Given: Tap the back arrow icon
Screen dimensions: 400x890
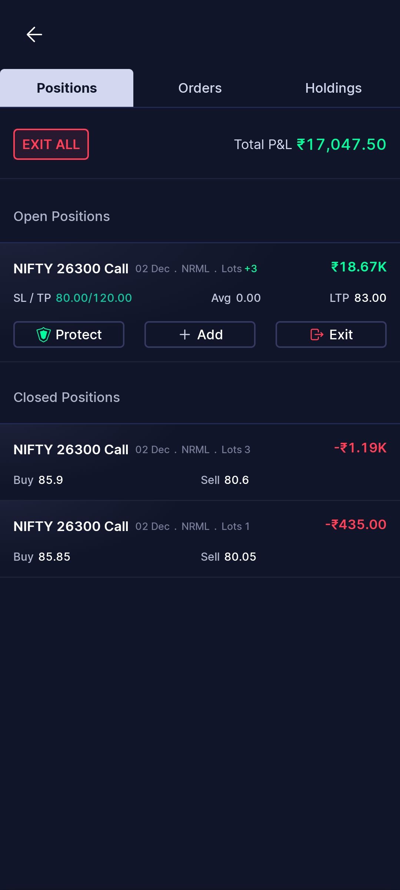Looking at the screenshot, I should pos(34,34).
